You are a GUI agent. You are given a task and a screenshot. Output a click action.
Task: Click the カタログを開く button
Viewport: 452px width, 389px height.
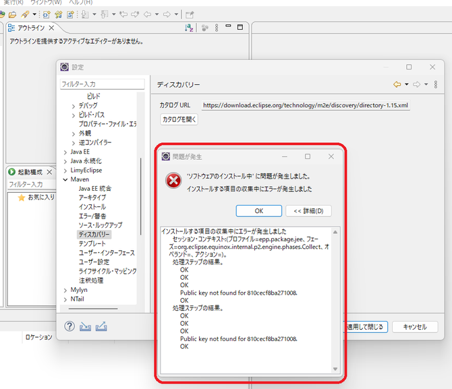coord(179,119)
